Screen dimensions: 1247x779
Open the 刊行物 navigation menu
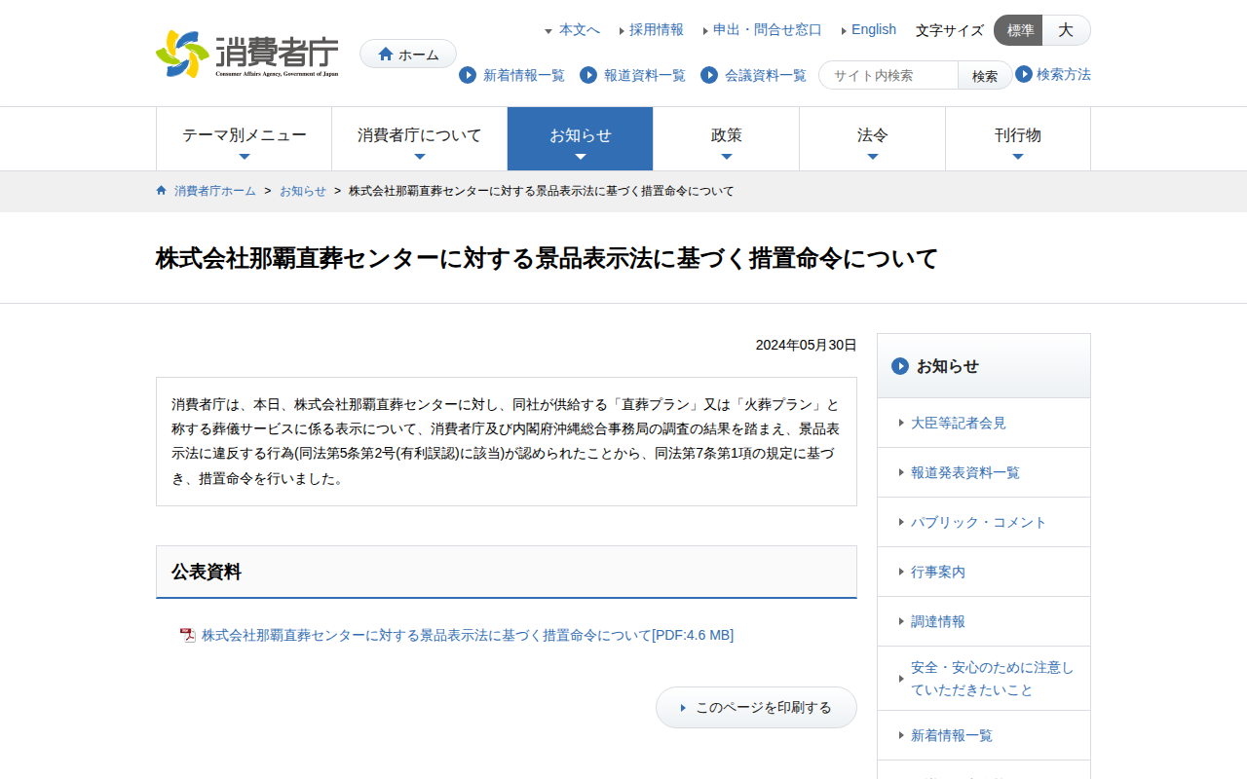click(x=1017, y=139)
